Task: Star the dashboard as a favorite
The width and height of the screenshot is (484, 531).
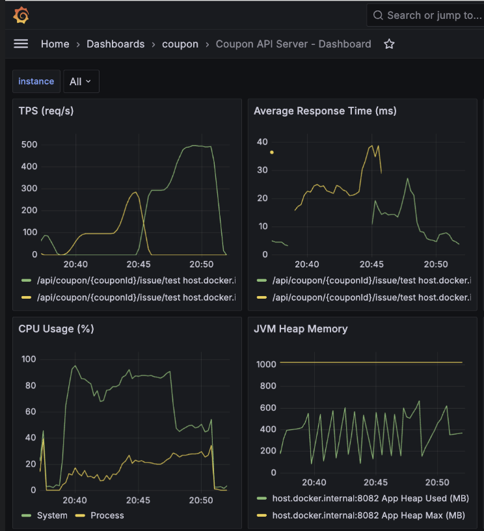Action: 389,44
